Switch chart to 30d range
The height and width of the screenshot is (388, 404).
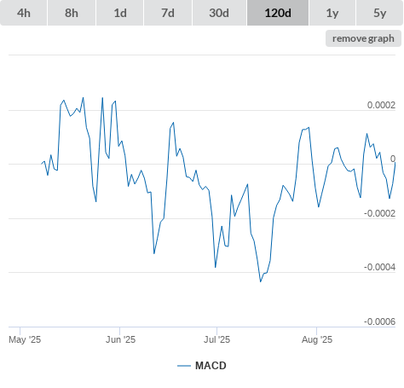coord(219,13)
